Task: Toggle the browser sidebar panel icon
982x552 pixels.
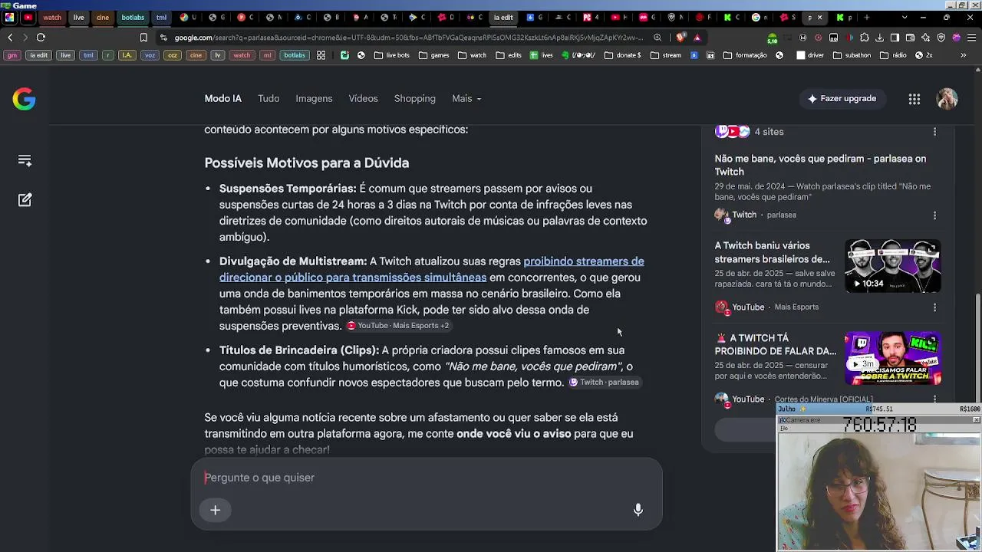Action: pyautogui.click(x=895, y=37)
